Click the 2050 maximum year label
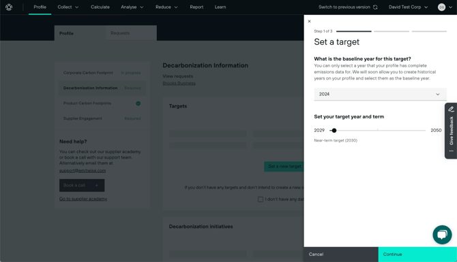457x262 pixels. click(436, 130)
